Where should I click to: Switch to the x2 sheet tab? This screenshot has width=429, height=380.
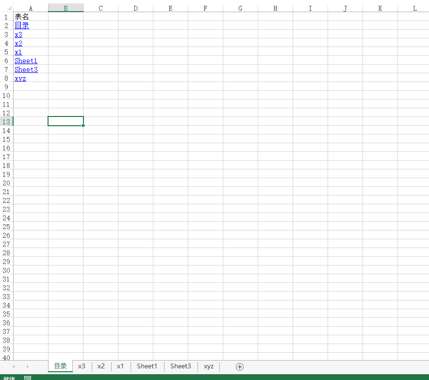[x=101, y=366]
